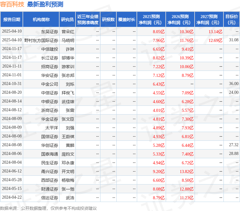Click the date 2024-10-31

pos(12,83)
